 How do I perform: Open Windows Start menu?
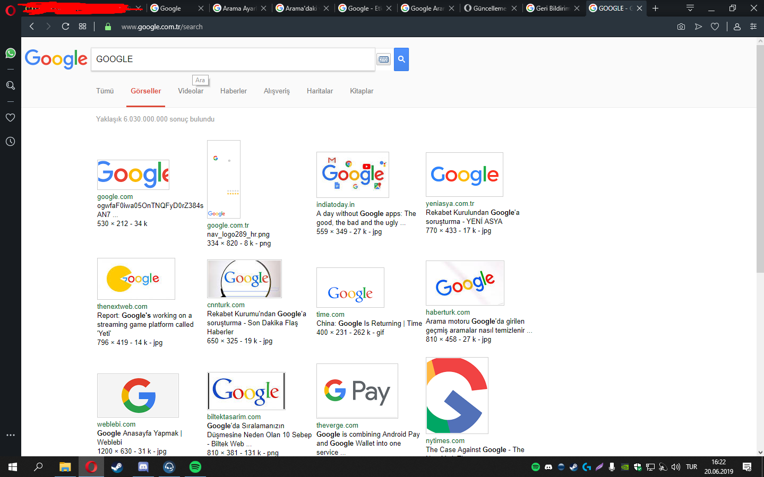pyautogui.click(x=13, y=467)
